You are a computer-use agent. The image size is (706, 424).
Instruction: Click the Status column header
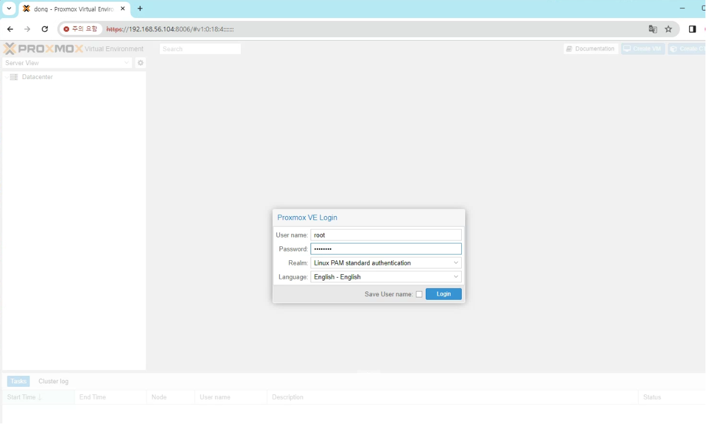672,397
